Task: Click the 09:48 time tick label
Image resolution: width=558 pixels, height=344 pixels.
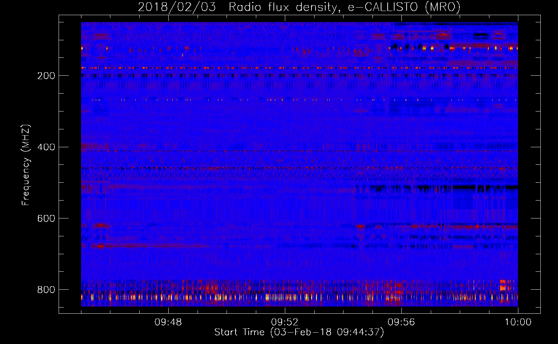Action: (x=168, y=322)
